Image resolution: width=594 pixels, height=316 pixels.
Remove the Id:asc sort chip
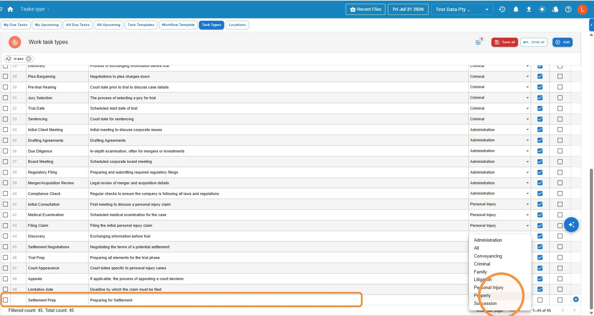[29, 59]
